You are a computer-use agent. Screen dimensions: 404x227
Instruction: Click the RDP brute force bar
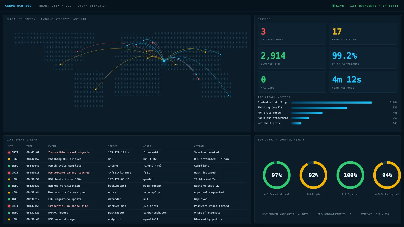coord(307,113)
